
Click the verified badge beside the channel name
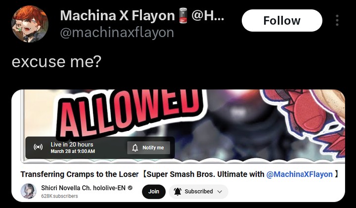[x=130, y=188]
